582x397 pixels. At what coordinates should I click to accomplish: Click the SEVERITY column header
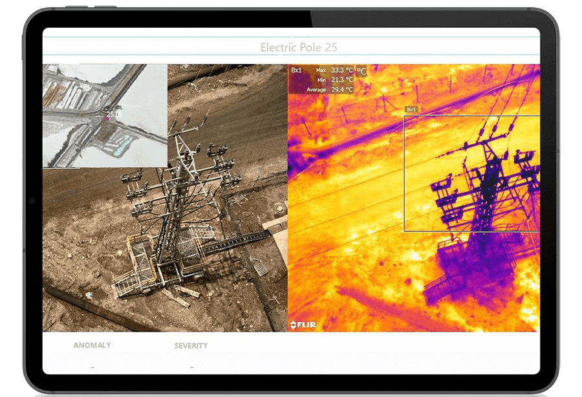pos(191,346)
